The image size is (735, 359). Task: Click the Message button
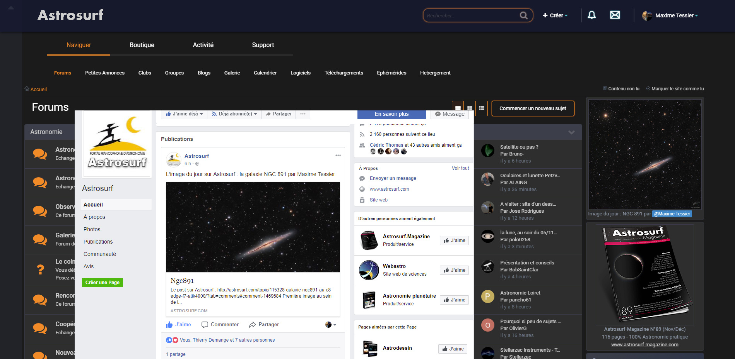[x=450, y=114]
